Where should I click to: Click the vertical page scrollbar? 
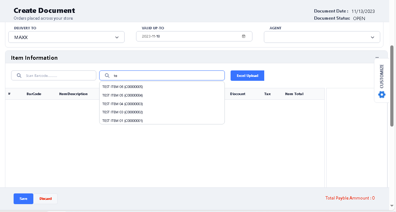(x=392, y=86)
